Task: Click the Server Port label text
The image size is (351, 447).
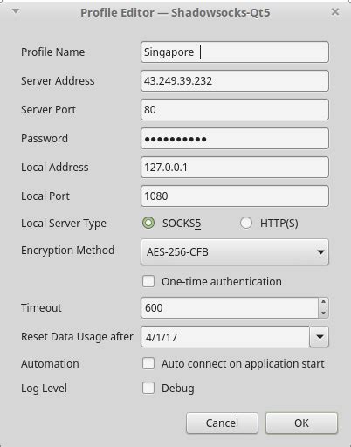Action: coord(48,110)
